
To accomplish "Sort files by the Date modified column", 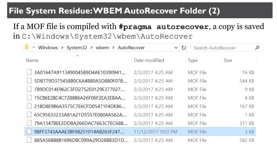I will pos(149,60).
